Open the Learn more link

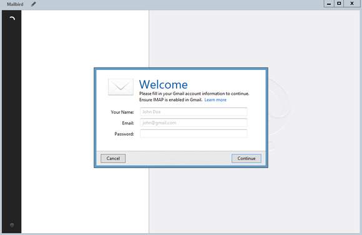pyautogui.click(x=215, y=100)
